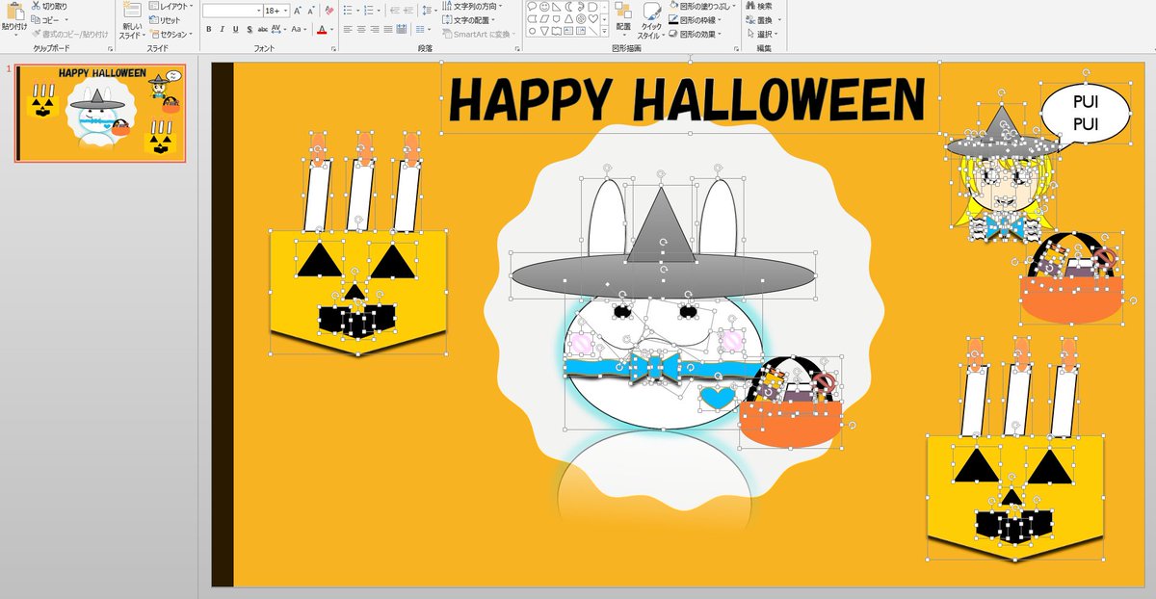Align text right

tap(375, 29)
